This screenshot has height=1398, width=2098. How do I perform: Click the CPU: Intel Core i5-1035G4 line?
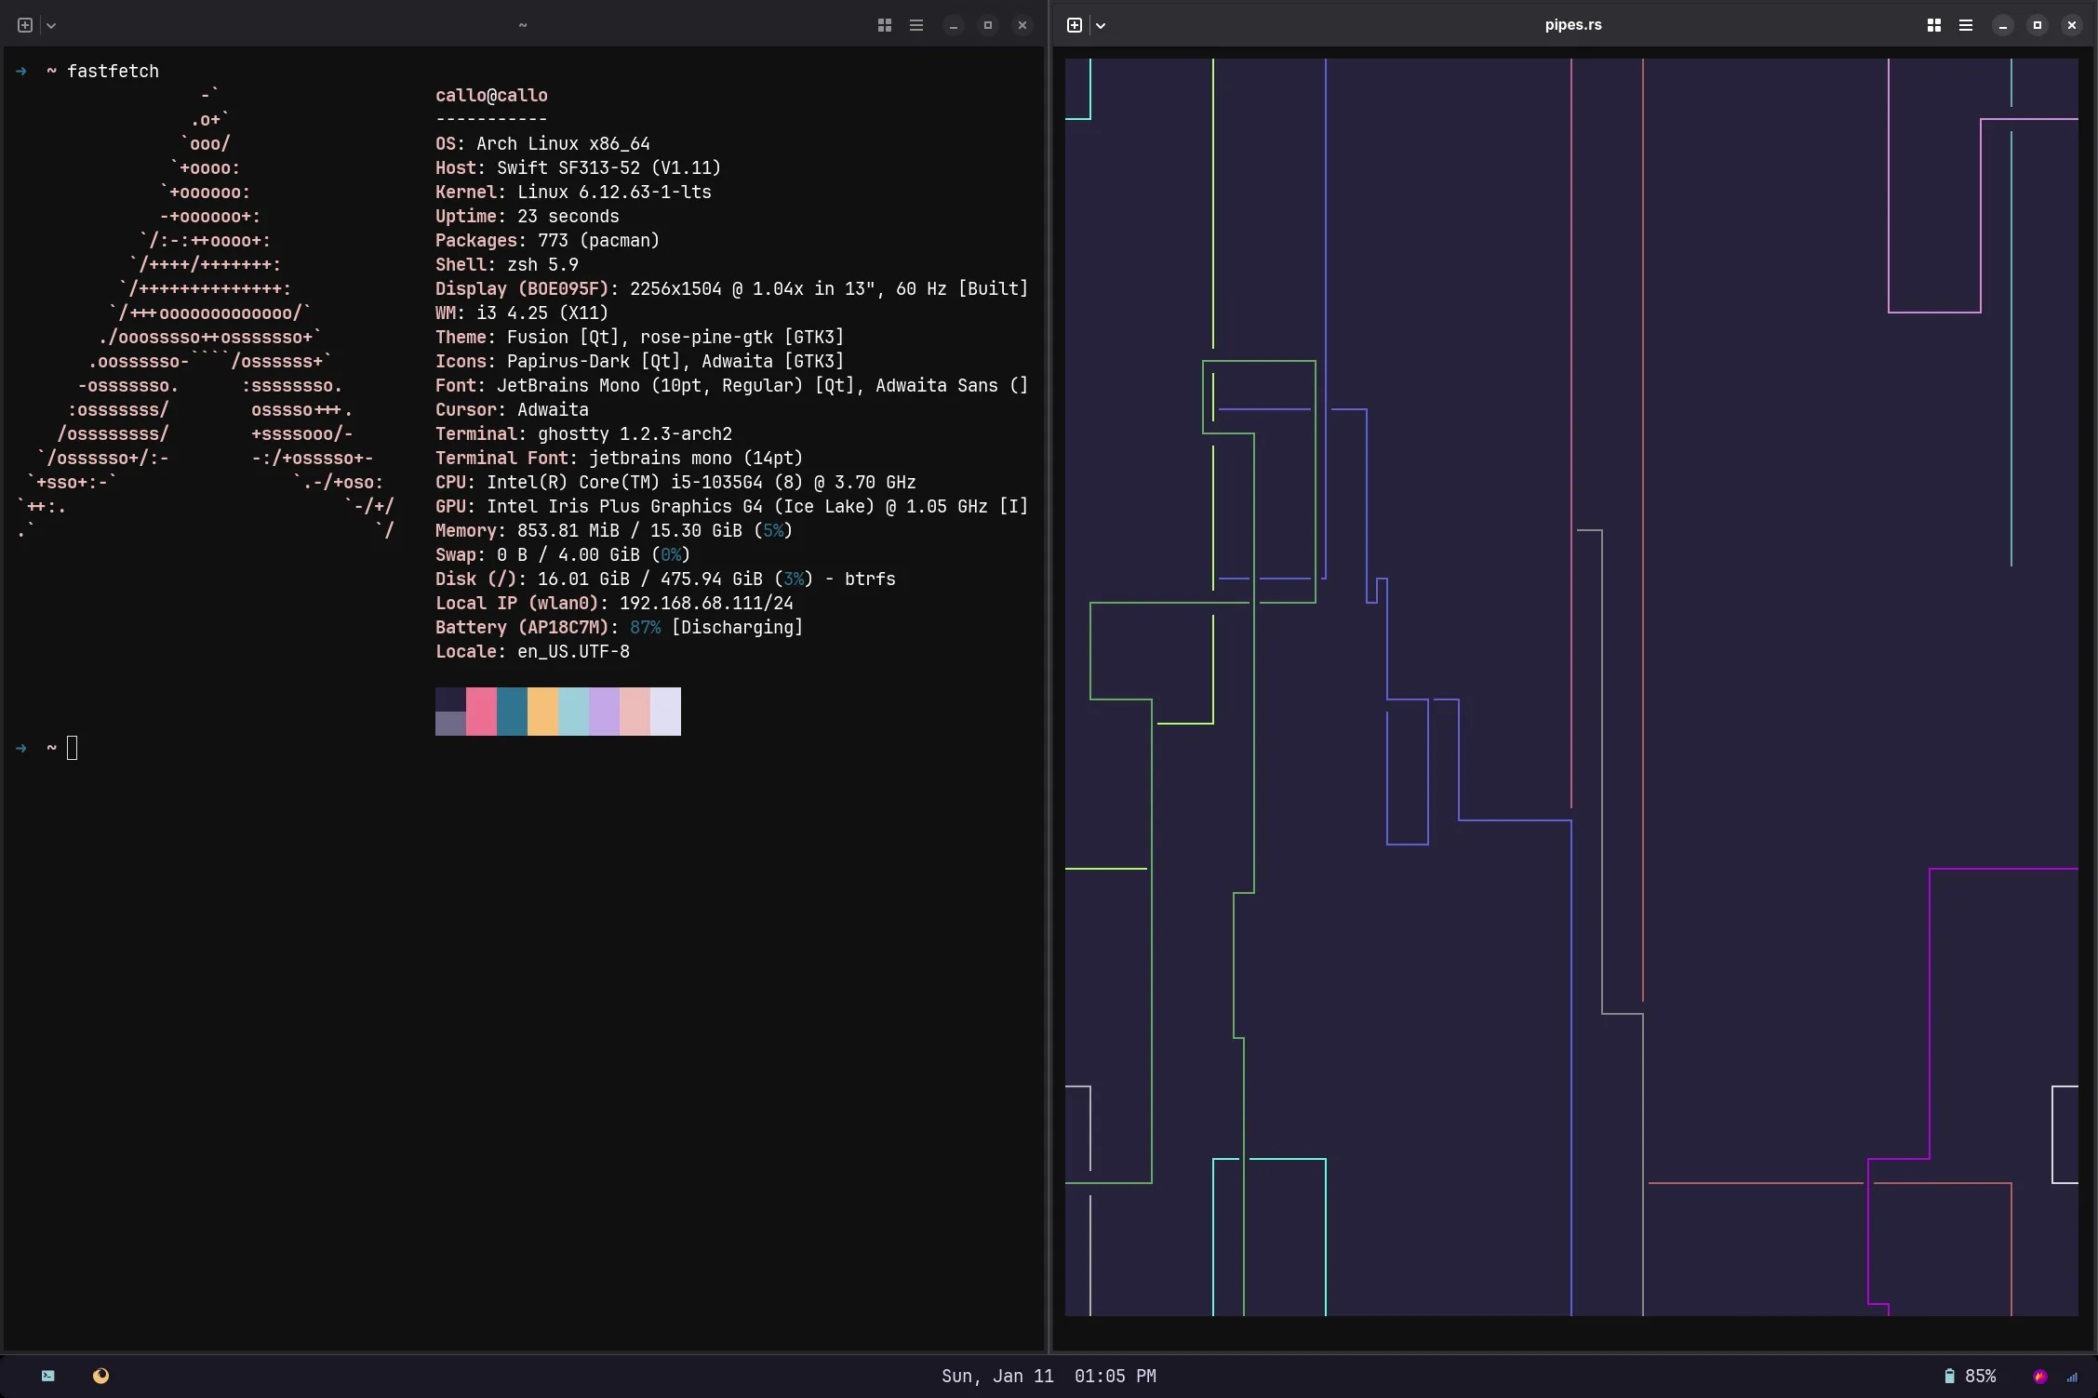click(675, 483)
